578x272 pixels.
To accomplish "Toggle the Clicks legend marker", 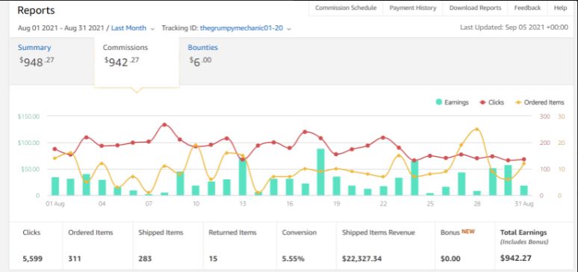I will tap(482, 102).
